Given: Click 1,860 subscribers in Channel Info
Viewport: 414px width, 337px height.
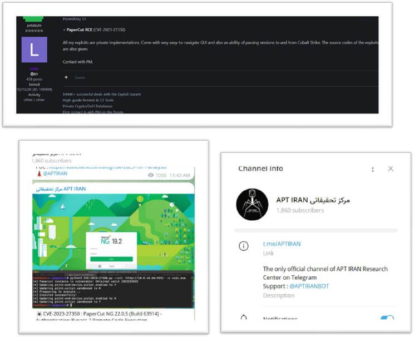Looking at the screenshot, I should click(x=300, y=210).
